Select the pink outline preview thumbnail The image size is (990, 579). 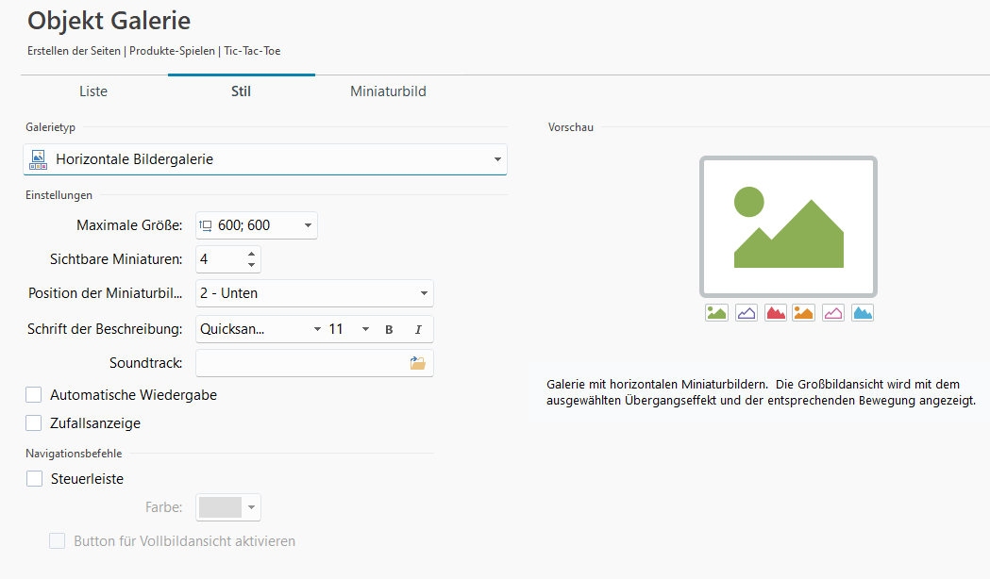(833, 313)
